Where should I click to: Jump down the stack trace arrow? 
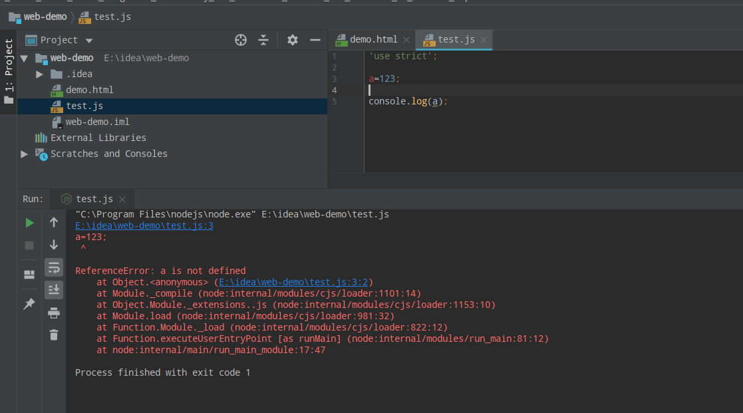(54, 245)
